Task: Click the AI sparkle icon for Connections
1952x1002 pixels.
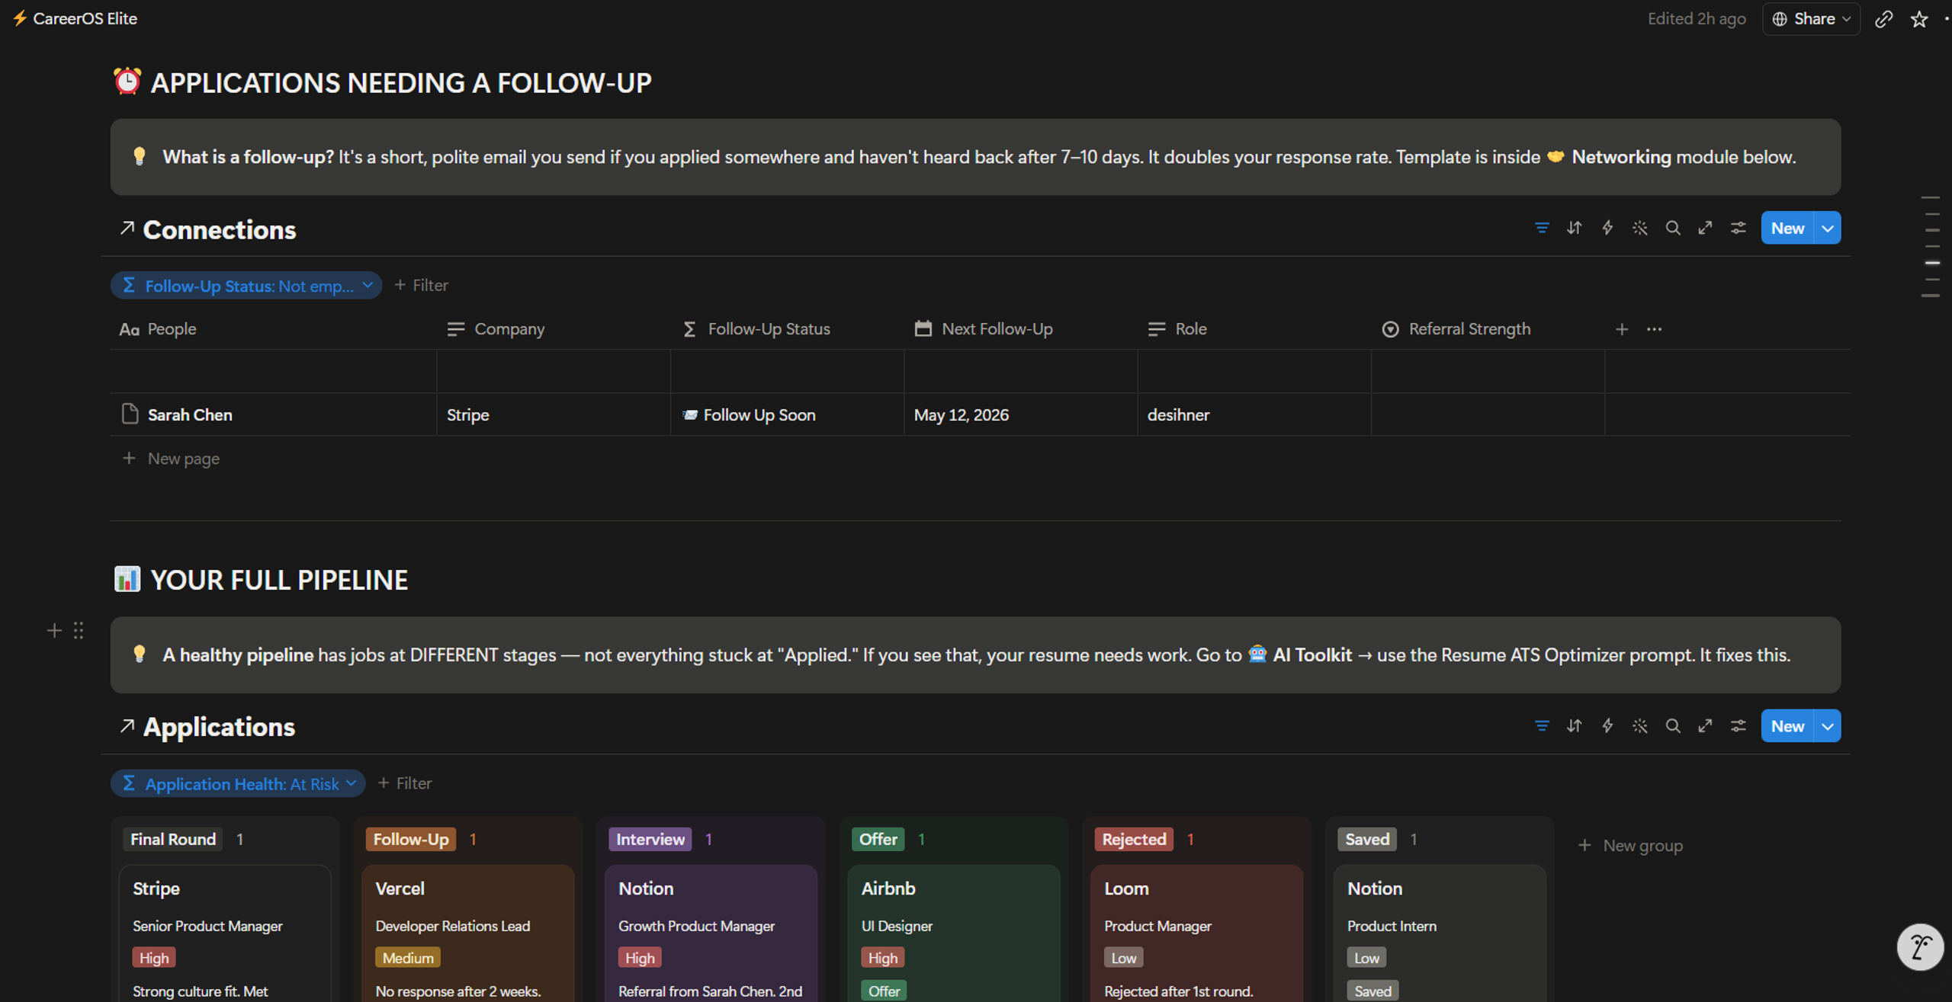Action: click(x=1639, y=228)
